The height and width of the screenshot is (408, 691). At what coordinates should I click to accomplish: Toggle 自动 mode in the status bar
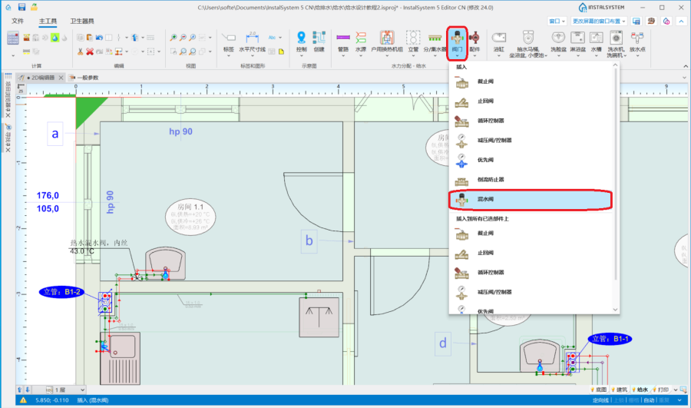click(x=649, y=400)
